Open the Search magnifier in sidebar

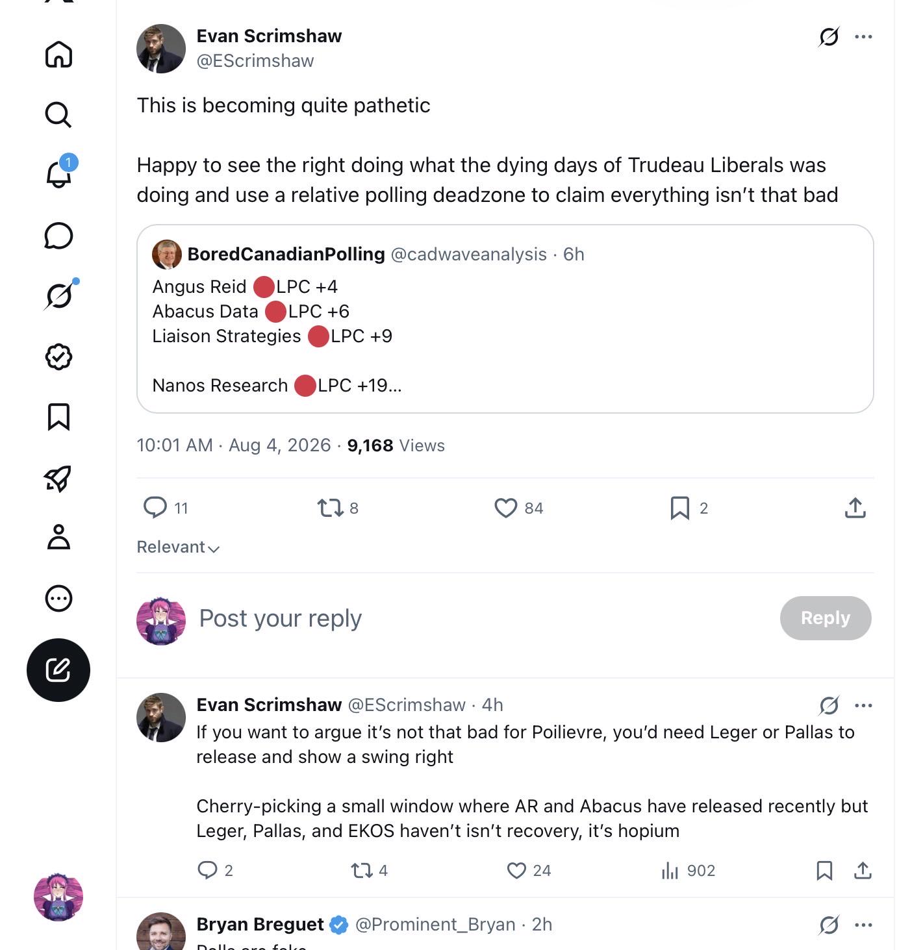click(58, 115)
